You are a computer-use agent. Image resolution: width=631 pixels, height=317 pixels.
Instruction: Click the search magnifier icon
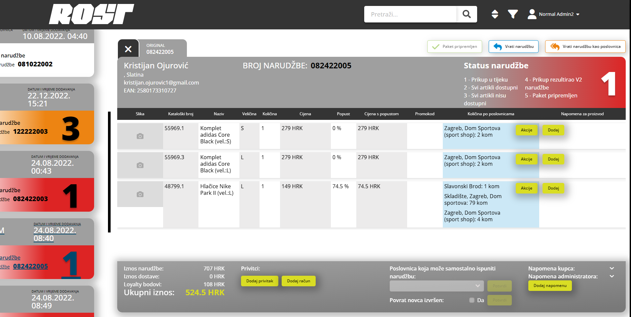point(467,14)
